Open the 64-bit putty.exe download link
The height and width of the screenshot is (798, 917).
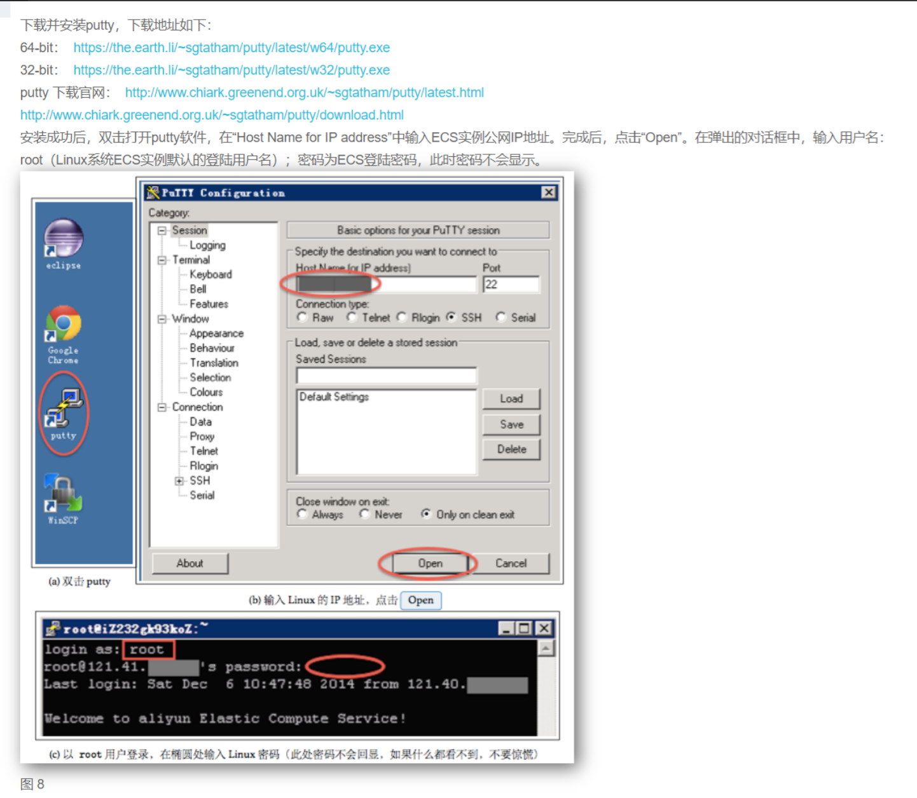coord(231,48)
